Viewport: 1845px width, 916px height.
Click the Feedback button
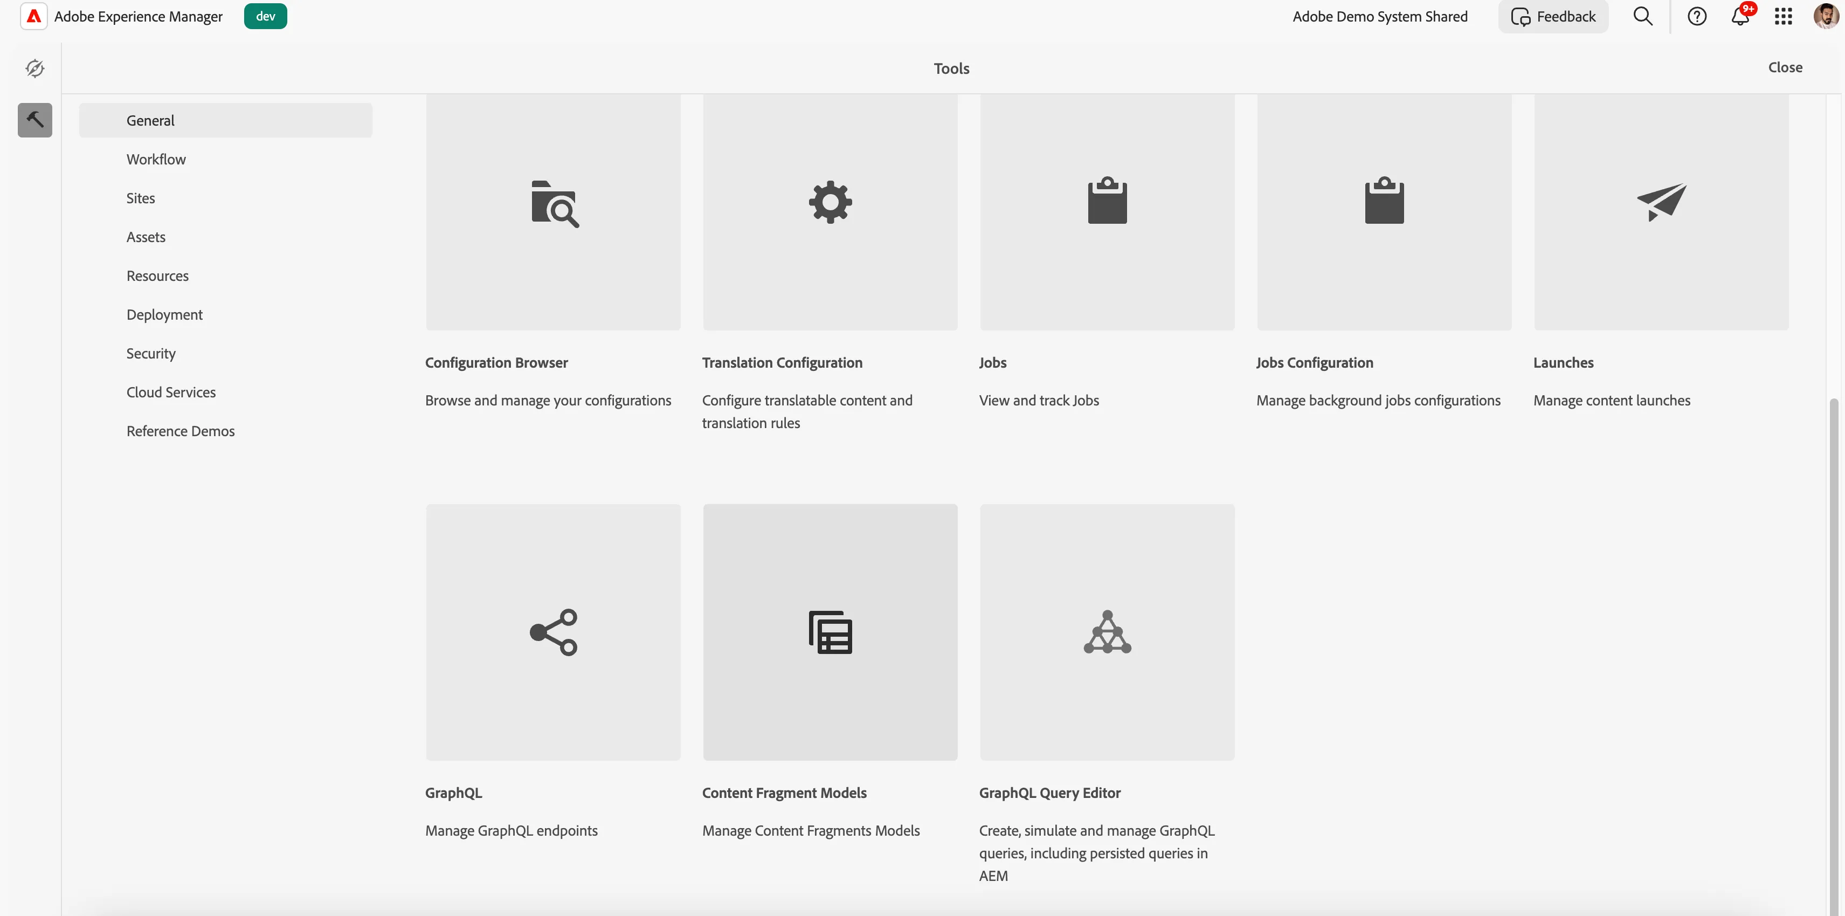(x=1553, y=17)
